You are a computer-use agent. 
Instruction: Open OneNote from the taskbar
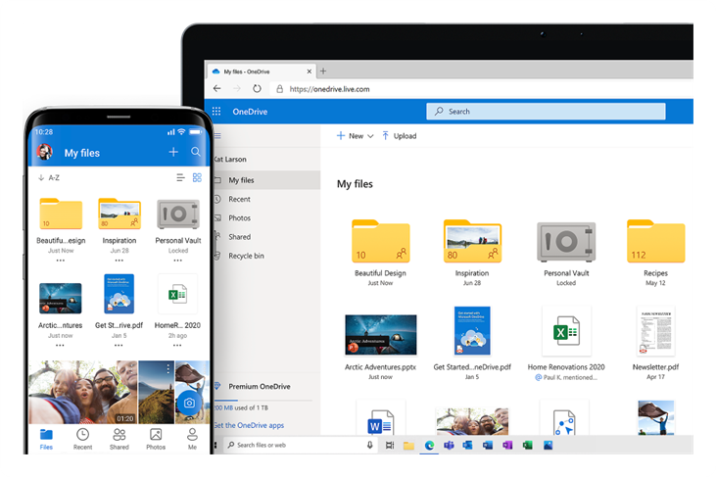(x=507, y=445)
